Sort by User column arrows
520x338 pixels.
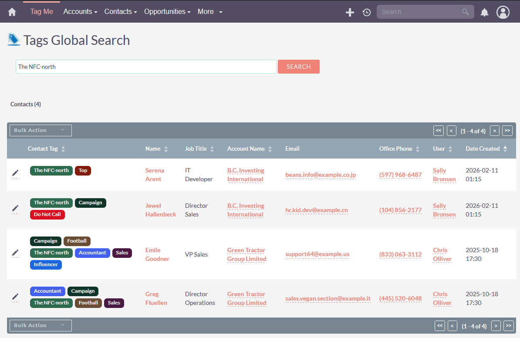(x=450, y=149)
